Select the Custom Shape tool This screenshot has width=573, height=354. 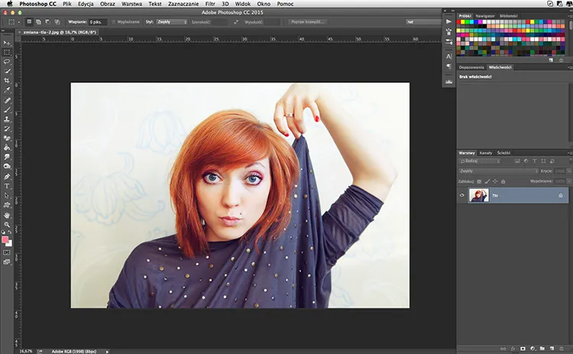pos(7,205)
